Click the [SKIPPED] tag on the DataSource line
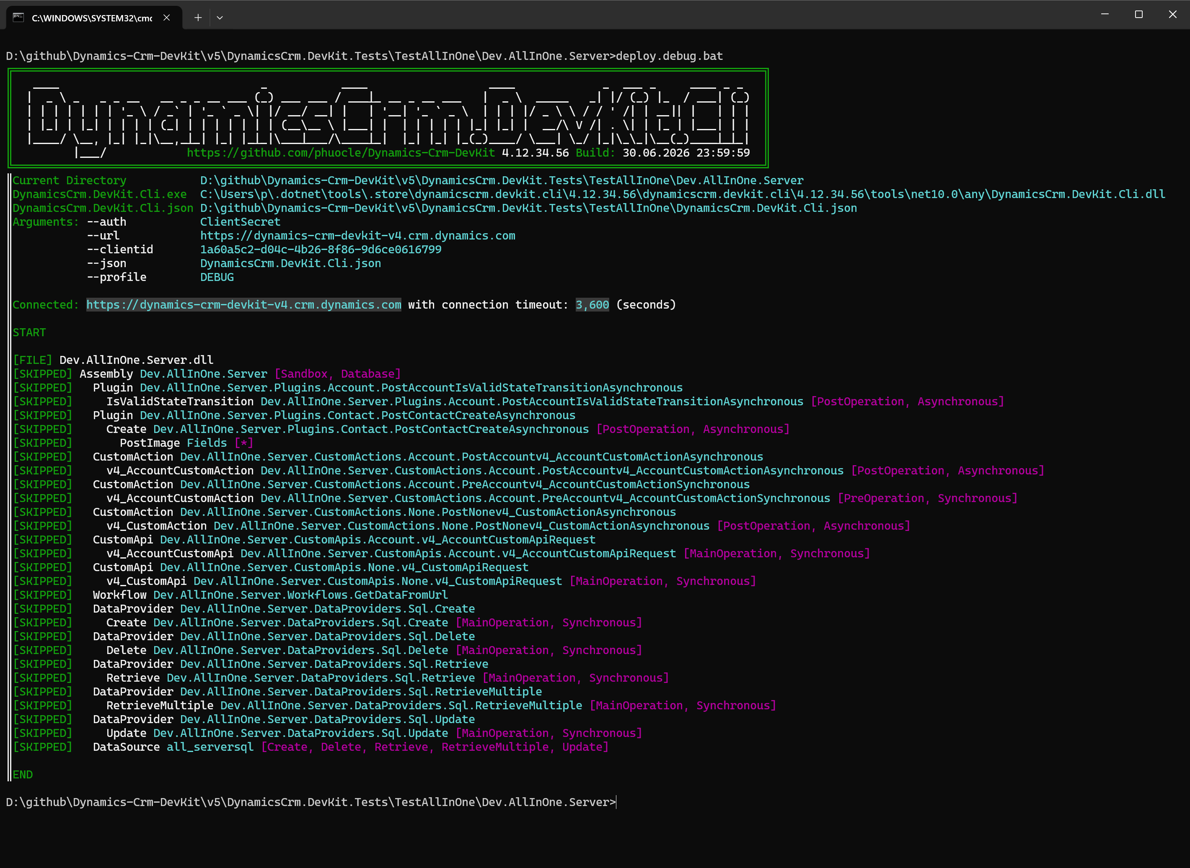Screen dimensions: 1190x868 point(43,747)
